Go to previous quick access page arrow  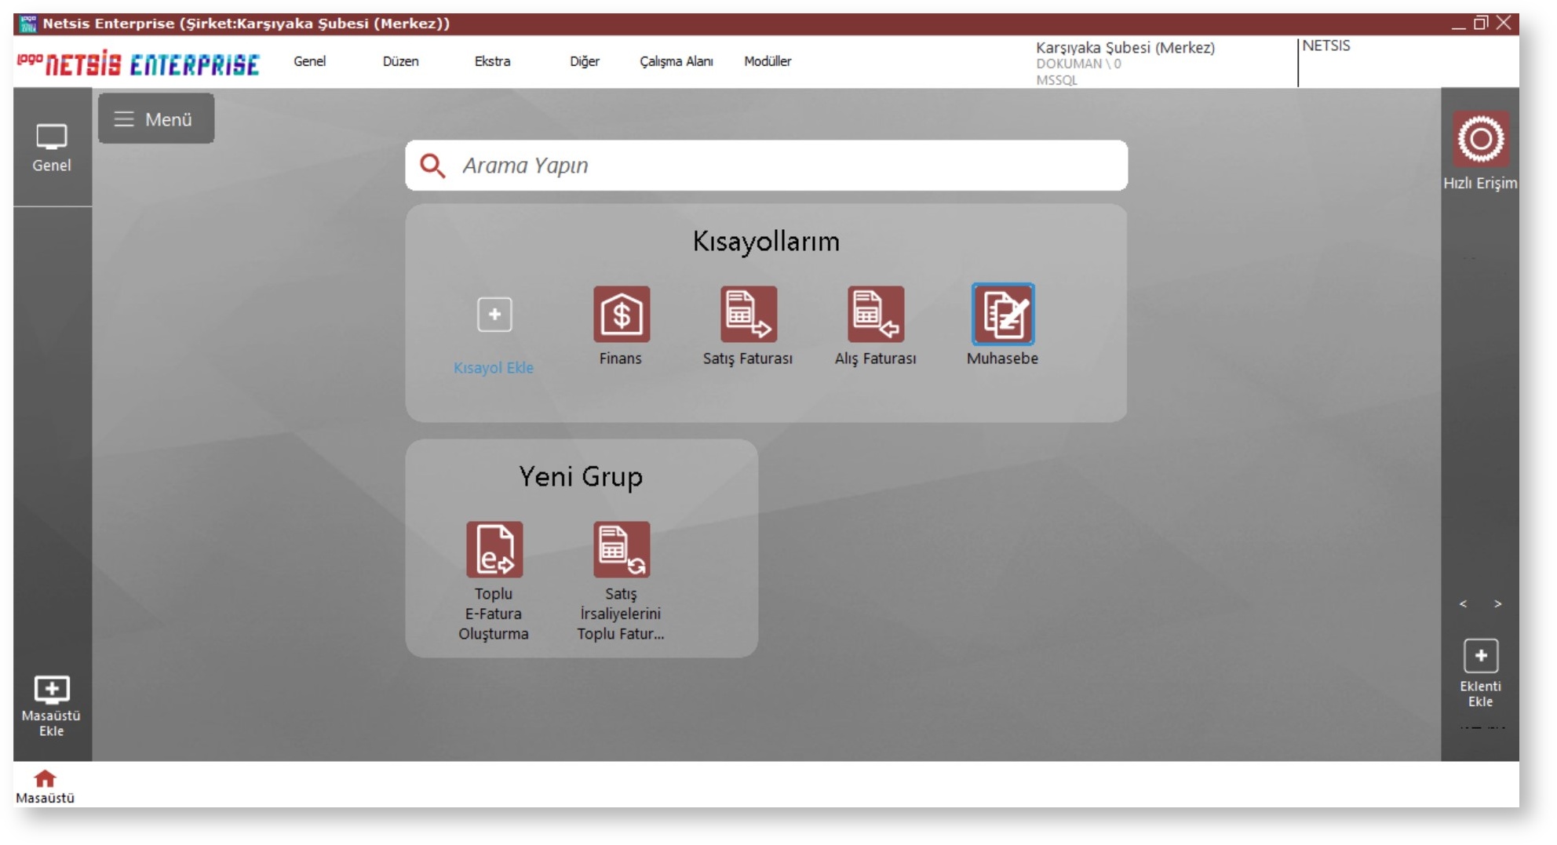point(1463,603)
